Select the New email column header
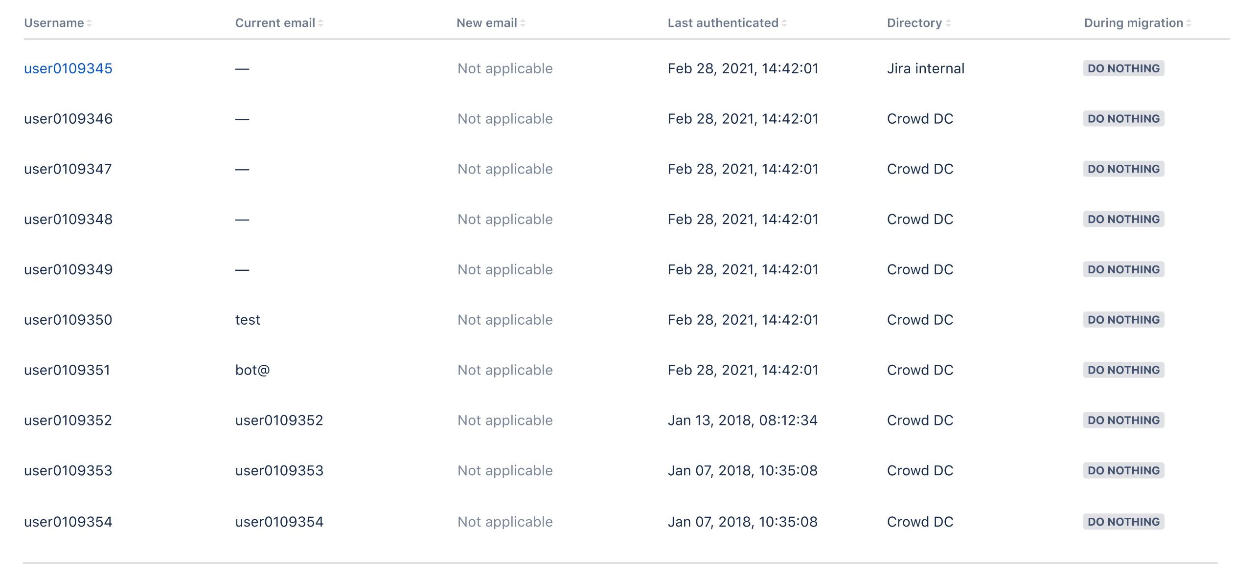 click(486, 22)
